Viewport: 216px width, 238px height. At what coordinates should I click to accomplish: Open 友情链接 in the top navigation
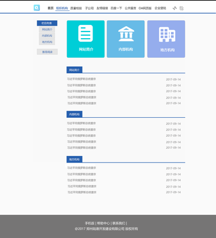click(x=102, y=8)
